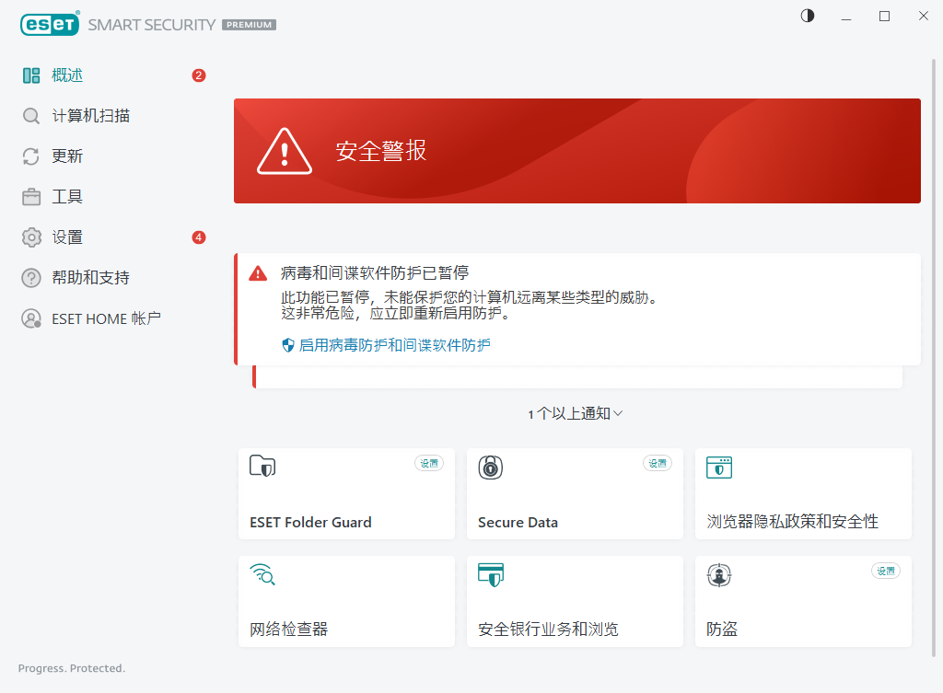
Task: Open 设置 on the 防盗 (Anti-Theft) tile
Action: 885,571
